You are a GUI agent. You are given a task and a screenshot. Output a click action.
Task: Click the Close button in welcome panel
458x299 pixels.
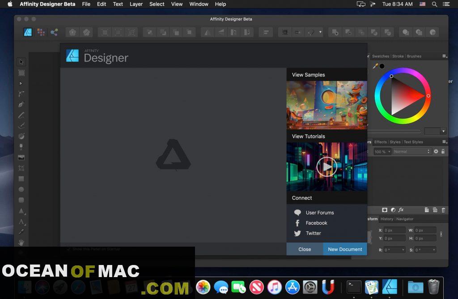coord(305,249)
